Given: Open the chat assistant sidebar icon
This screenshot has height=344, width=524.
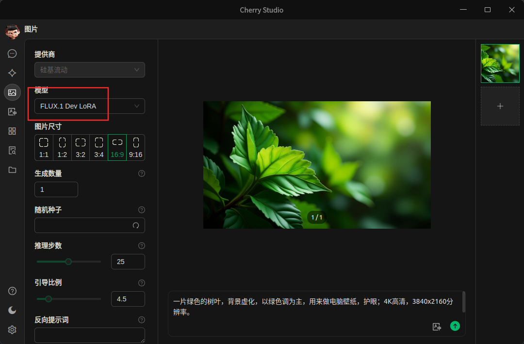Looking at the screenshot, I should click(x=12, y=54).
